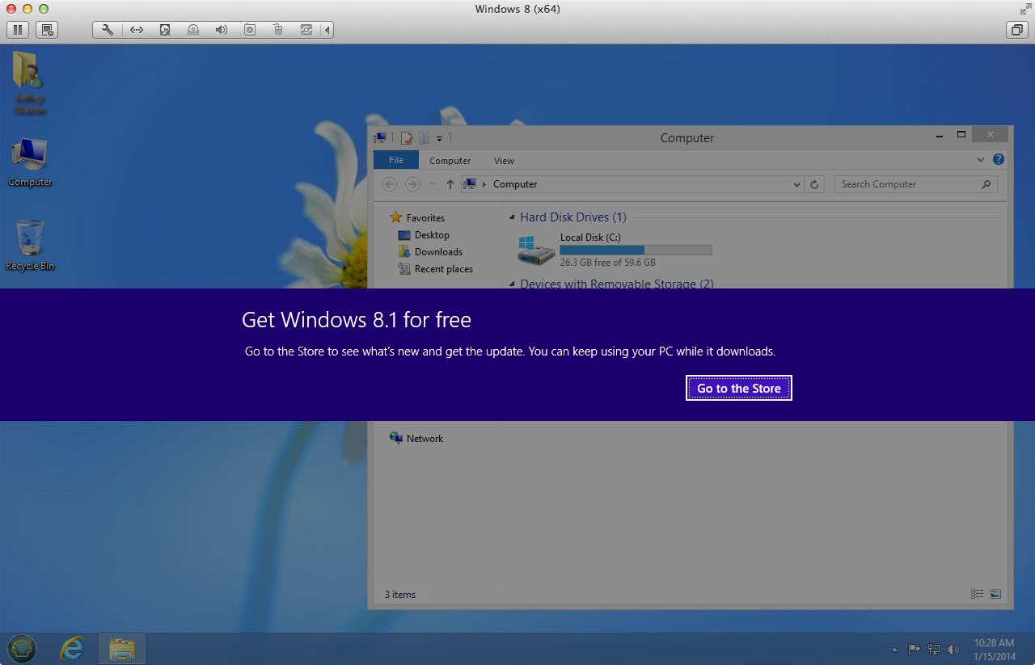
Task: Click the network tray icon
Action: (x=934, y=649)
